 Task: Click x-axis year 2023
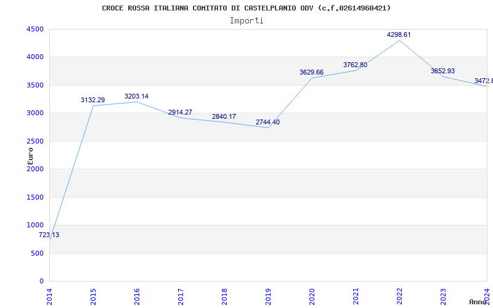click(443, 297)
